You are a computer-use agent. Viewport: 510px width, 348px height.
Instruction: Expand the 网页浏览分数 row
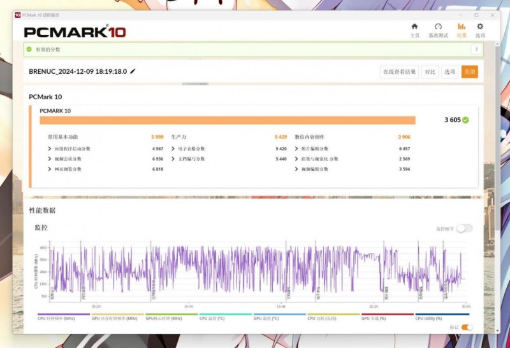(50, 169)
